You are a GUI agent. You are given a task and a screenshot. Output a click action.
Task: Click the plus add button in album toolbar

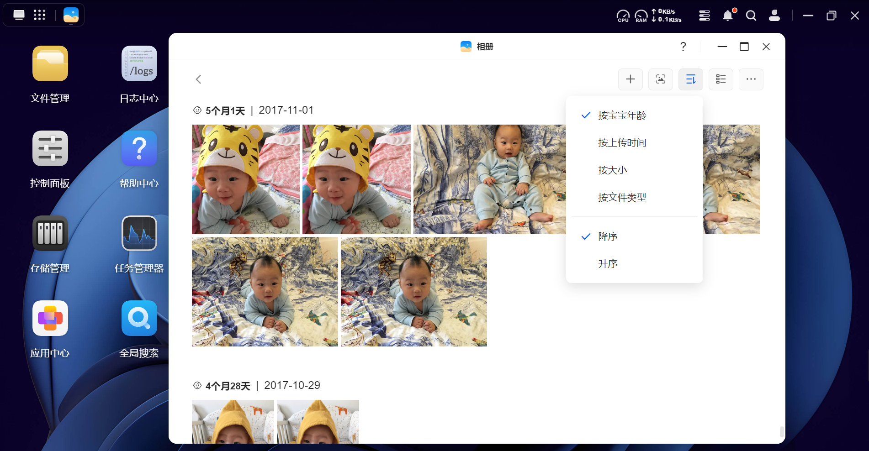[631, 79]
